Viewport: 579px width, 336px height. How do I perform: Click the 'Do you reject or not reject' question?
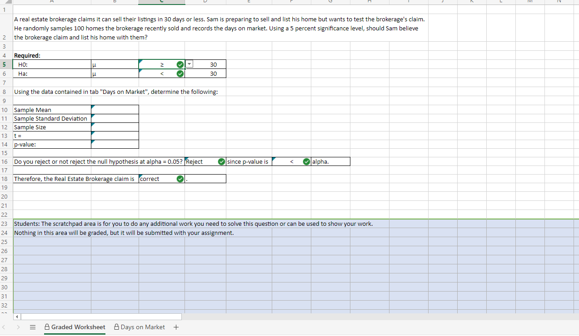click(99, 161)
